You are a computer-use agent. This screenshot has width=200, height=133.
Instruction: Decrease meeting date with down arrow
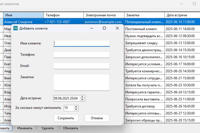tap(82, 99)
